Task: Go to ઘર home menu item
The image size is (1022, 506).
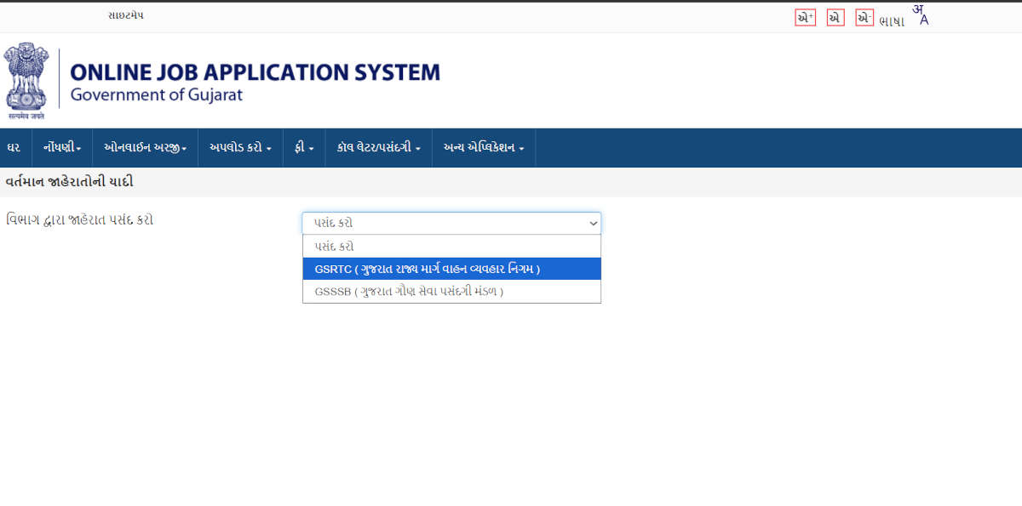Action: 14,148
